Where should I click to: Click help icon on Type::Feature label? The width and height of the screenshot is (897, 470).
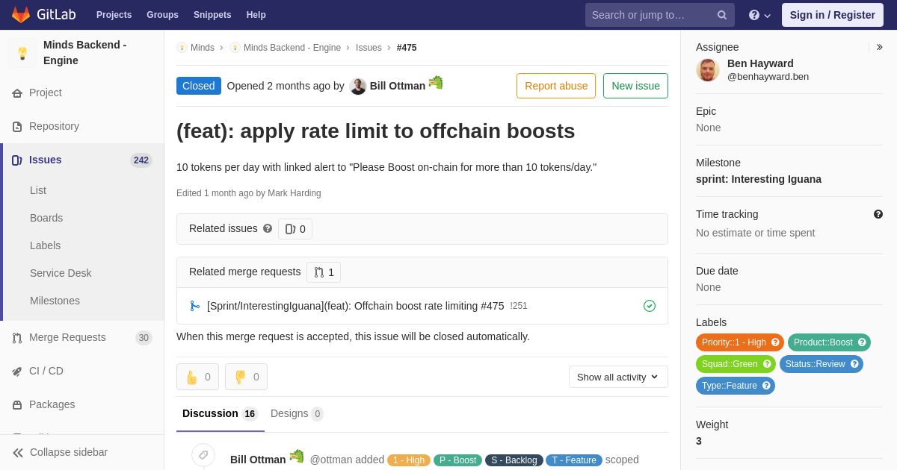[766, 386]
